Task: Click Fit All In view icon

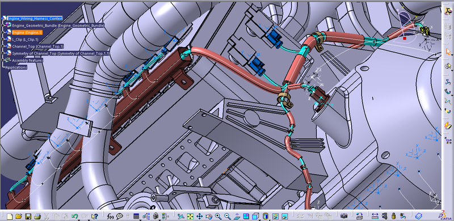Action: coord(190,216)
